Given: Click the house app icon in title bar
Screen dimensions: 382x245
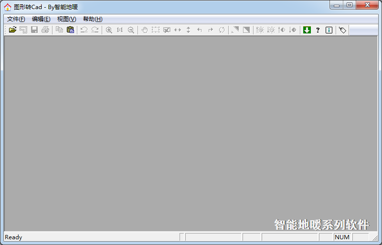Looking at the screenshot, I should [x=8, y=7].
